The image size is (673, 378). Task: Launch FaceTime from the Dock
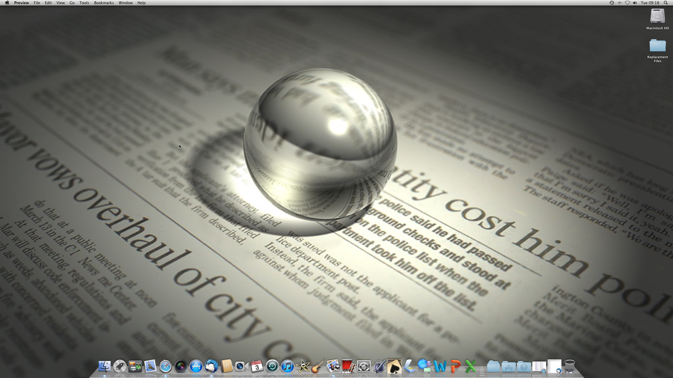coord(242,366)
